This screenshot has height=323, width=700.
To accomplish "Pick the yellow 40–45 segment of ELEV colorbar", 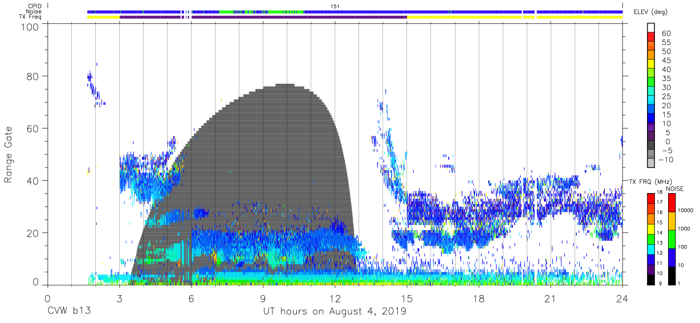I will coord(650,65).
